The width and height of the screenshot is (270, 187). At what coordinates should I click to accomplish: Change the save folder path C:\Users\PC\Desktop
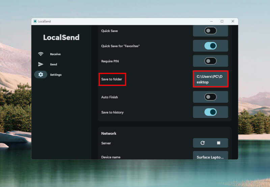(x=210, y=79)
